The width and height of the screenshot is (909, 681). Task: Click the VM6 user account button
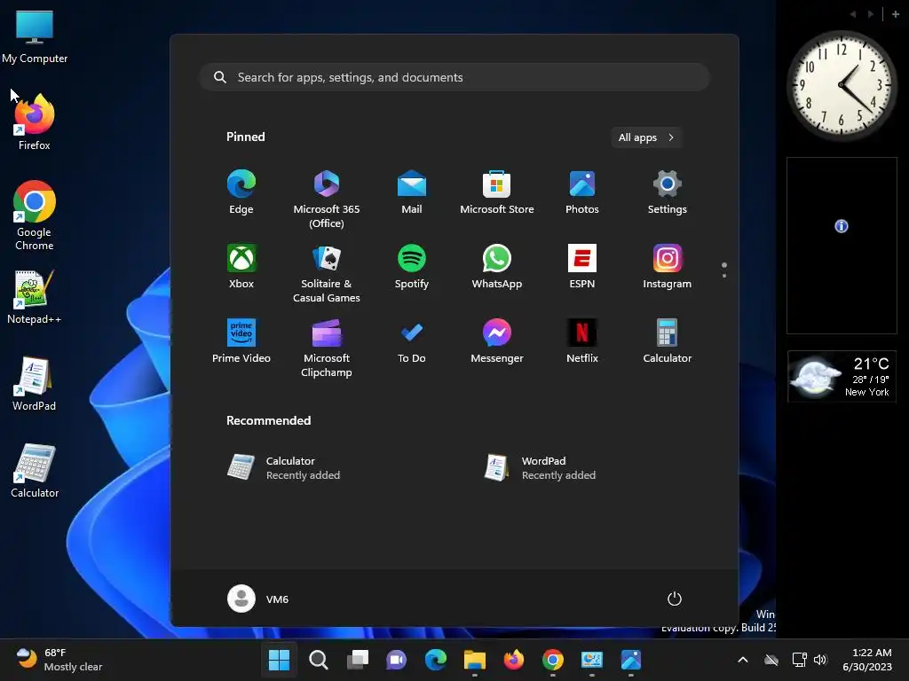(258, 599)
